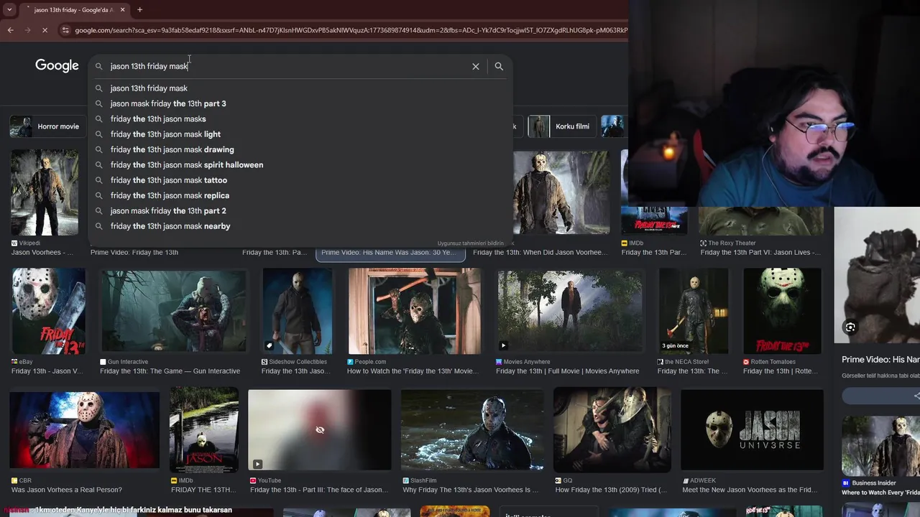Select suggestion 'friday the 13th jason mask tattoo'
This screenshot has height=517, width=920.
[300, 180]
